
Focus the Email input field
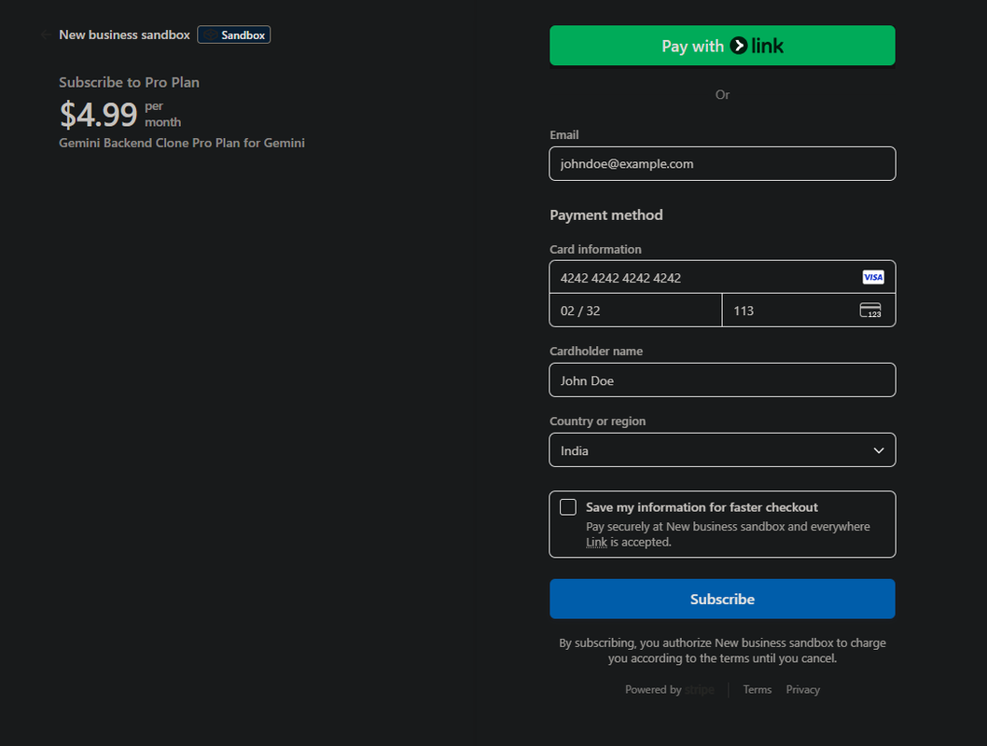coord(722,163)
